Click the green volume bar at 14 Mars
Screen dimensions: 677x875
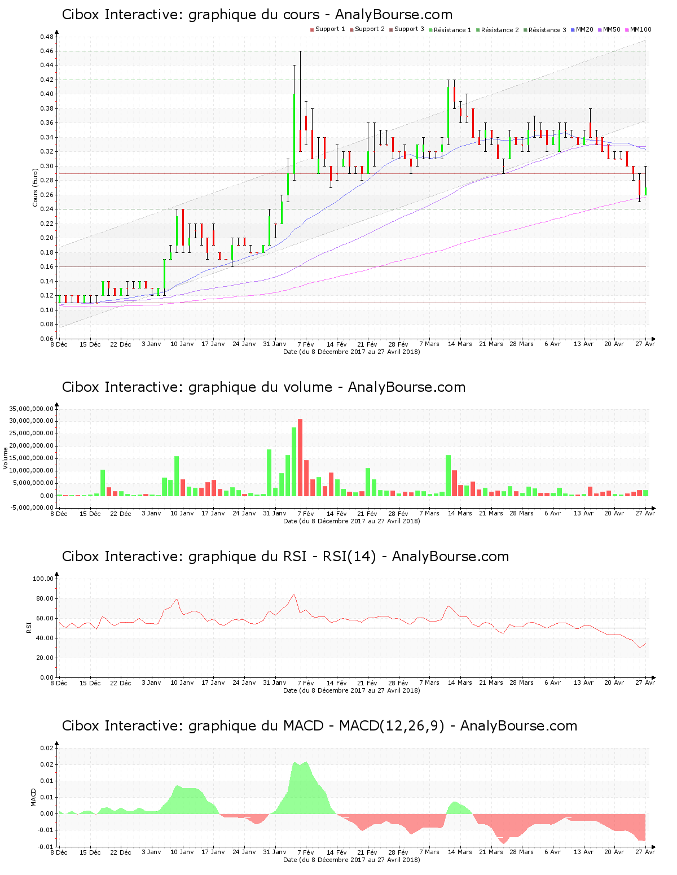tap(449, 475)
